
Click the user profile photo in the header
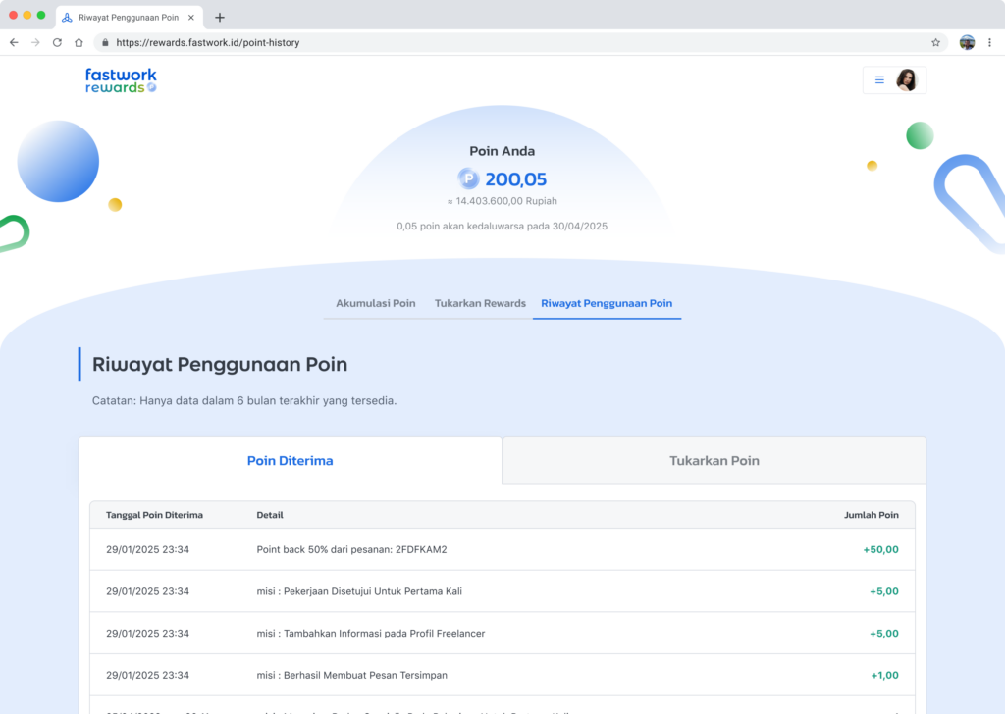click(906, 80)
